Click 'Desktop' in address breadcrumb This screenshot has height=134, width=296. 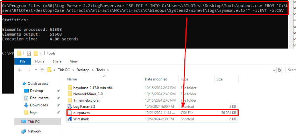83,70
